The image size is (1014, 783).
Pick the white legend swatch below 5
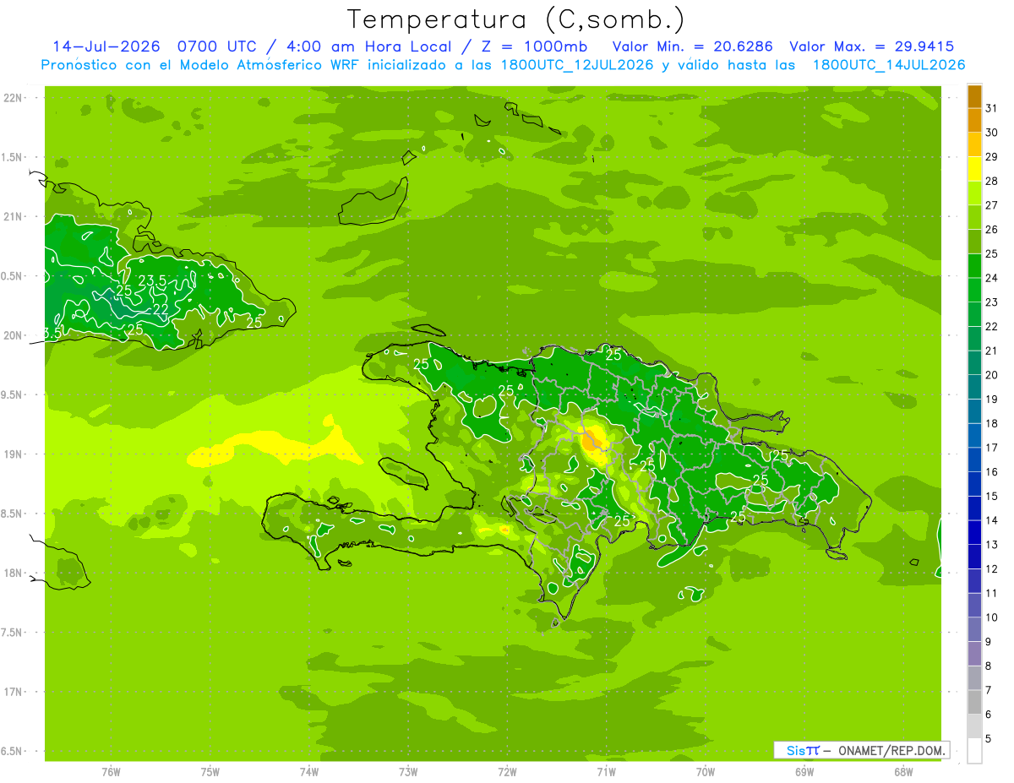tap(974, 751)
